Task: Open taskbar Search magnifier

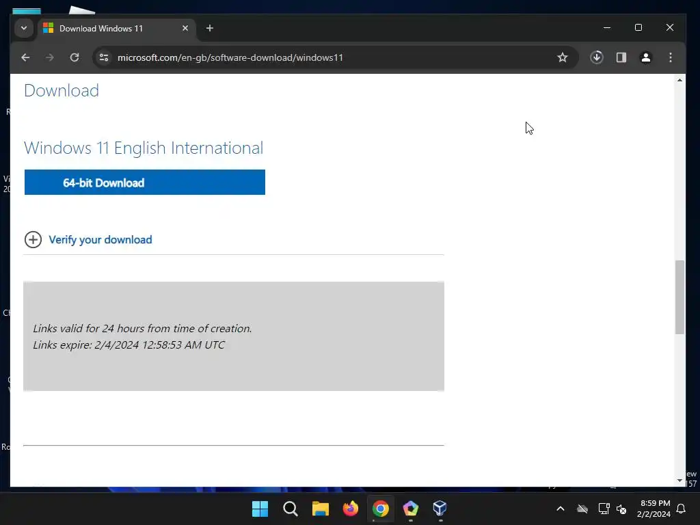Action: pyautogui.click(x=290, y=509)
